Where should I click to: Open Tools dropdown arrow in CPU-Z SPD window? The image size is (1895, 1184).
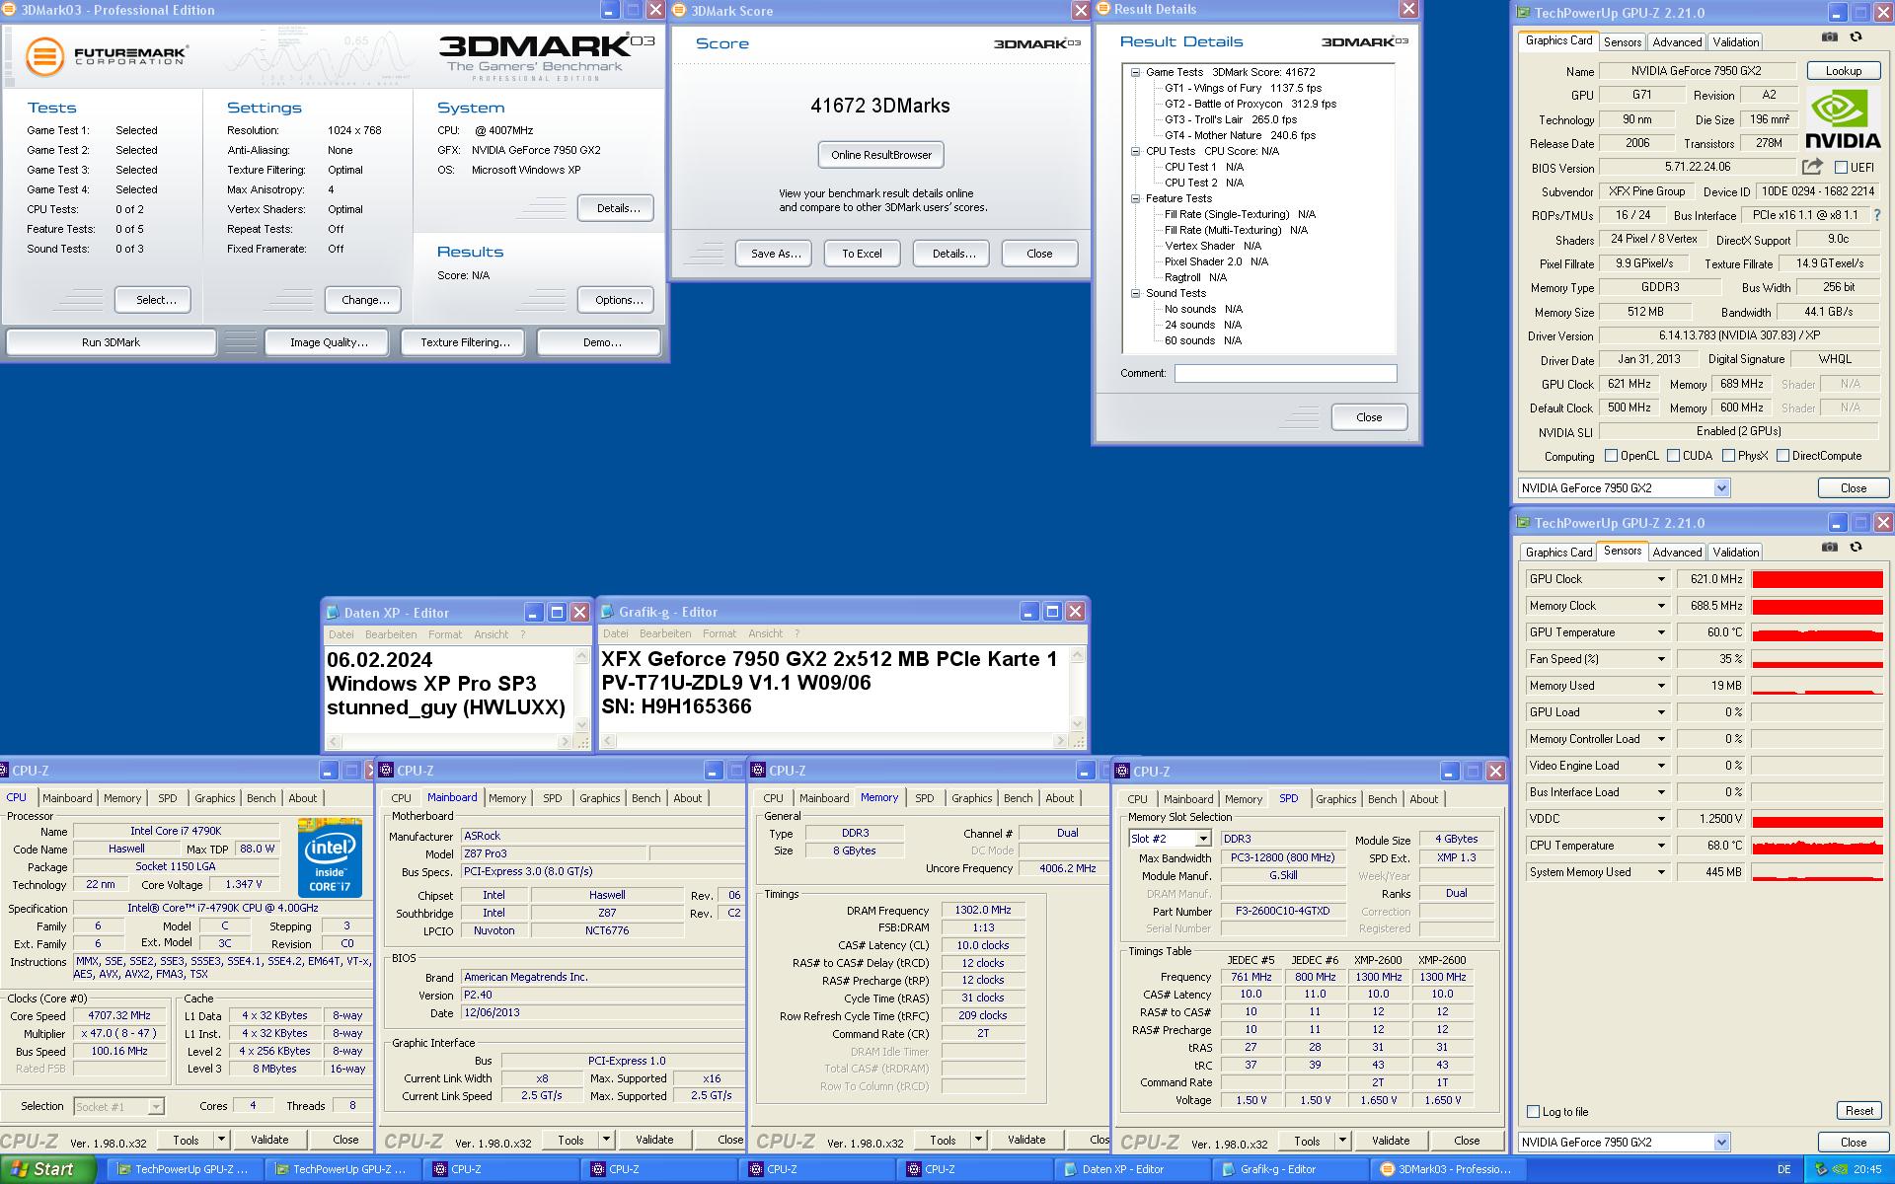pyautogui.click(x=1342, y=1141)
